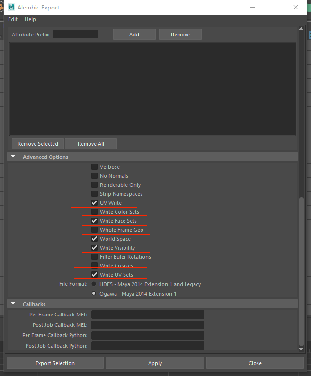Click the Maya icon in the title bar
Image resolution: width=311 pixels, height=376 pixels.
tap(11, 7)
